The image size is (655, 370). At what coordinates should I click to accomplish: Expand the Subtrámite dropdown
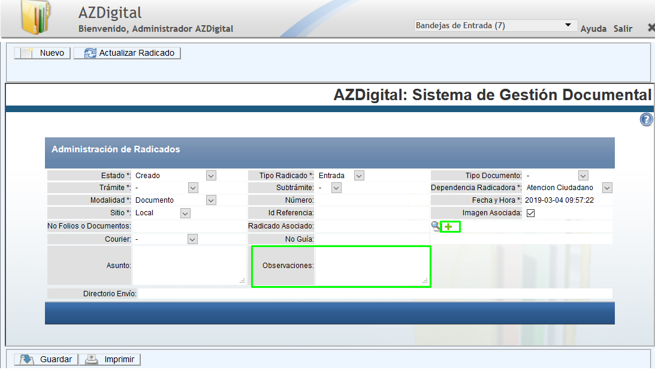pos(336,188)
